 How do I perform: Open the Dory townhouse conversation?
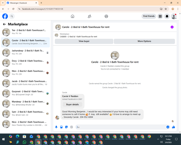point(25,63)
